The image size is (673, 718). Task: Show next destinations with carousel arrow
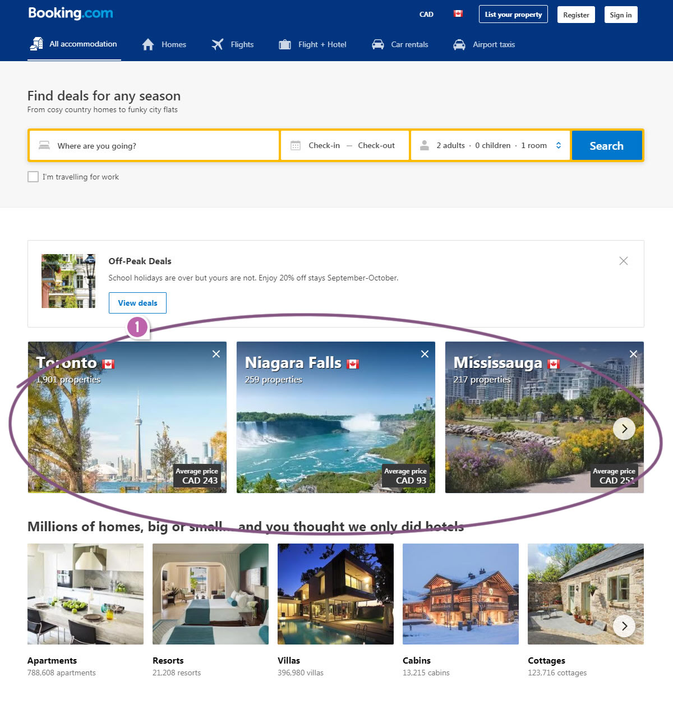coord(624,429)
